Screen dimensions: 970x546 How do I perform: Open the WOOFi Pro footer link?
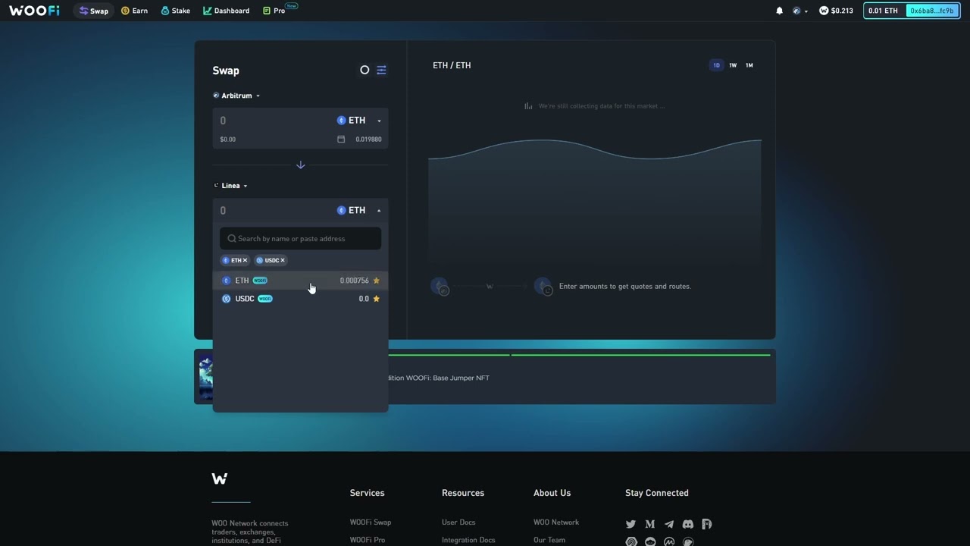[x=368, y=540]
